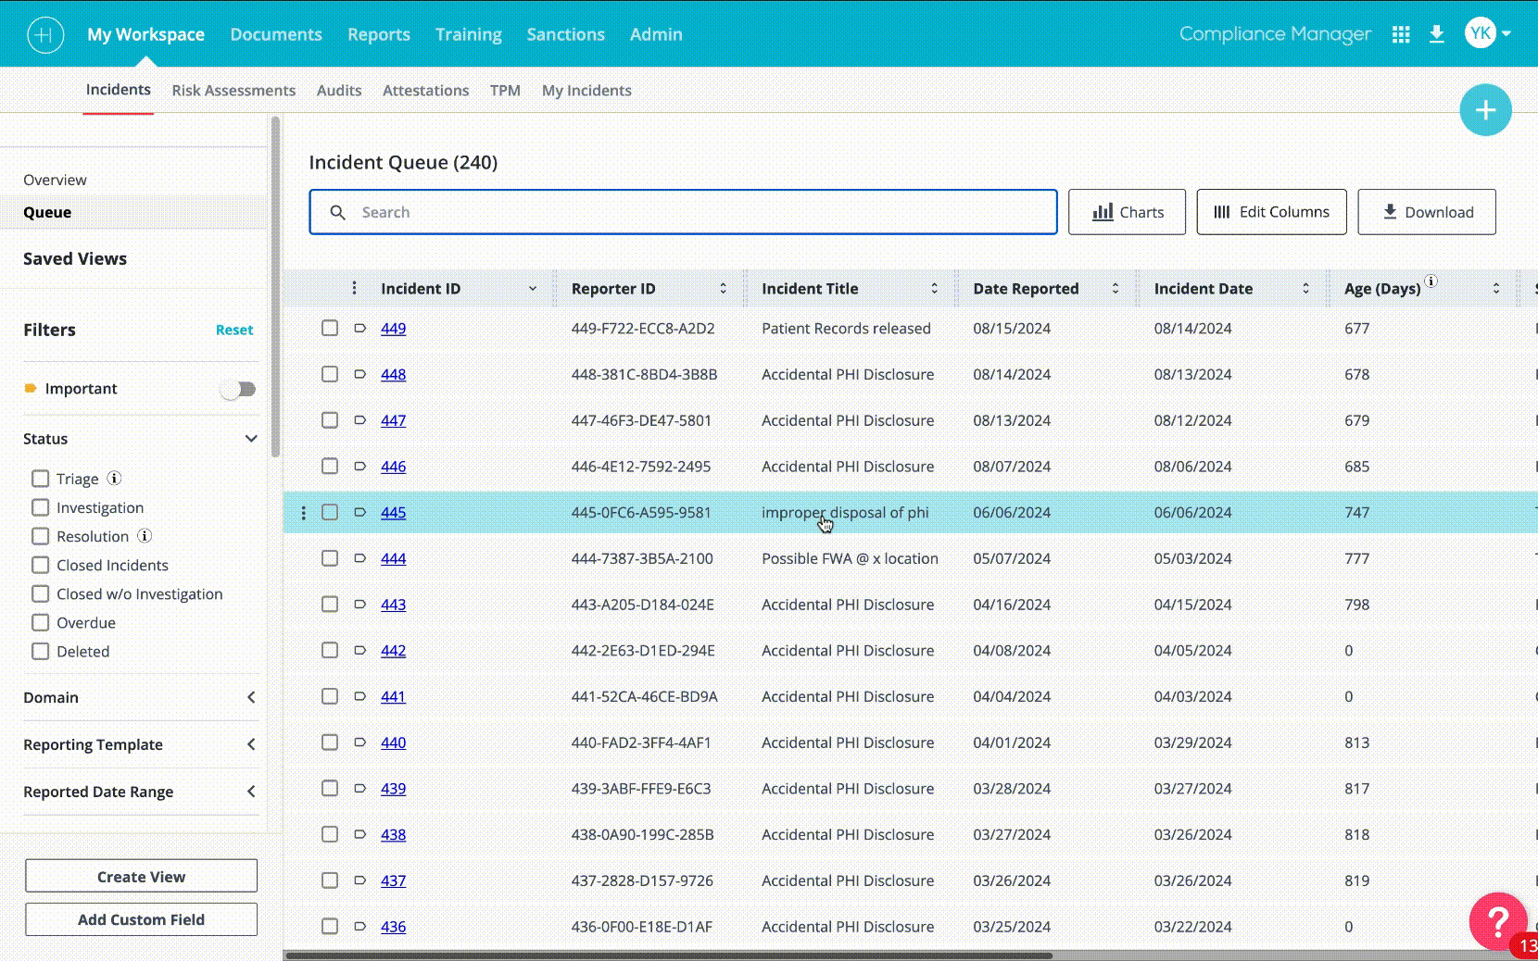Flag incident 437 as important
1538x961 pixels.
[x=359, y=880]
